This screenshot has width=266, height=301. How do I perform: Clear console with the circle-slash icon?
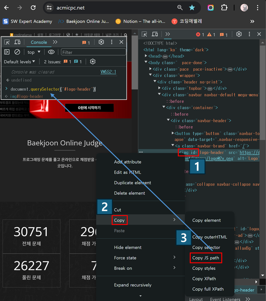pyautogui.click(x=17, y=52)
